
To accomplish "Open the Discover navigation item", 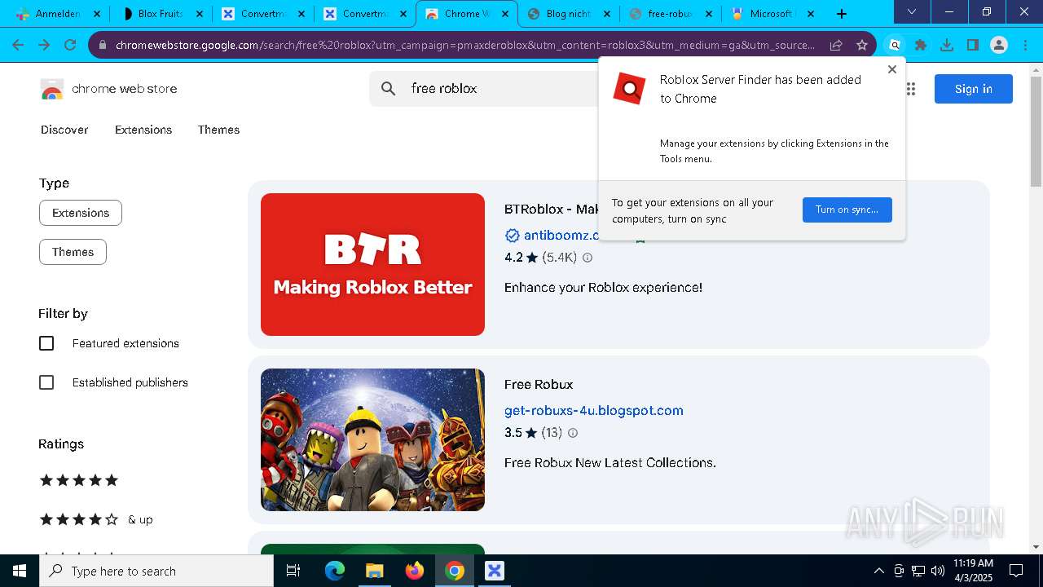I will point(64,130).
